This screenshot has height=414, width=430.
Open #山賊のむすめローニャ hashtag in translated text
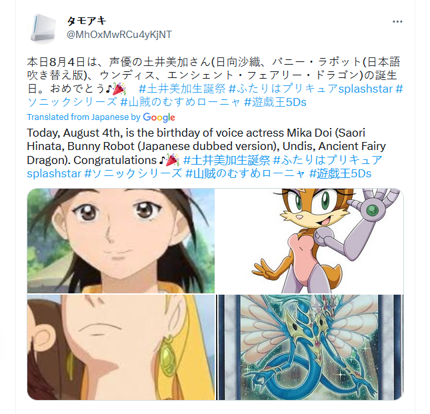(245, 173)
